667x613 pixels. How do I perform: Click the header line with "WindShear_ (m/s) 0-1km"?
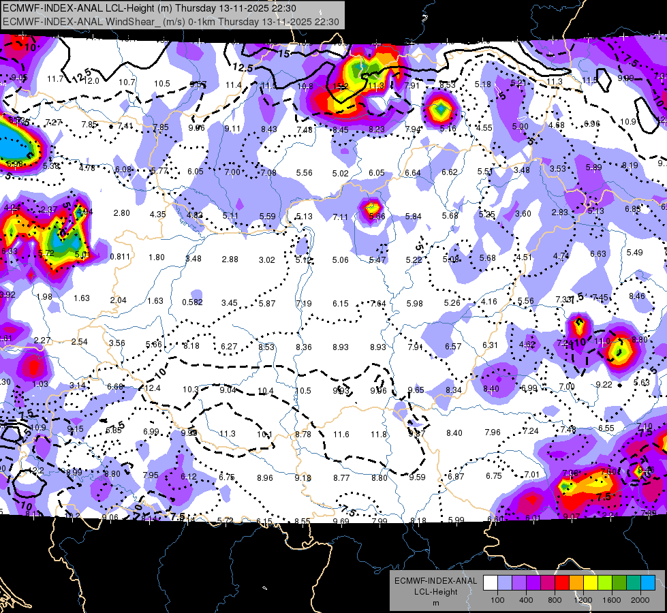pyautogui.click(x=170, y=22)
